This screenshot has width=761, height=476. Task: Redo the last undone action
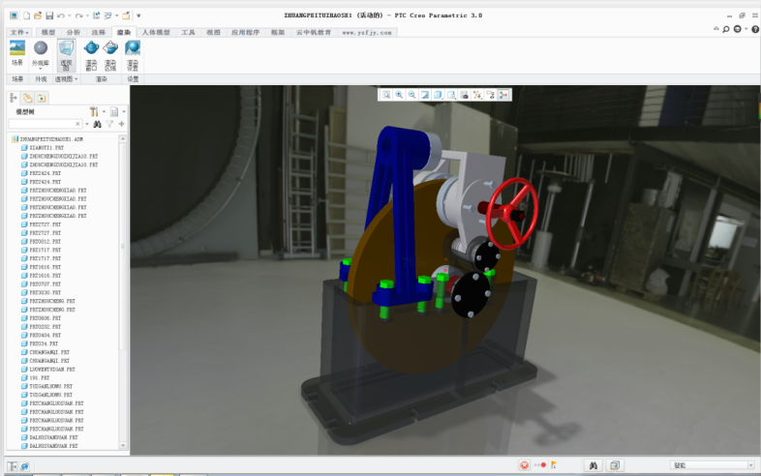click(78, 15)
